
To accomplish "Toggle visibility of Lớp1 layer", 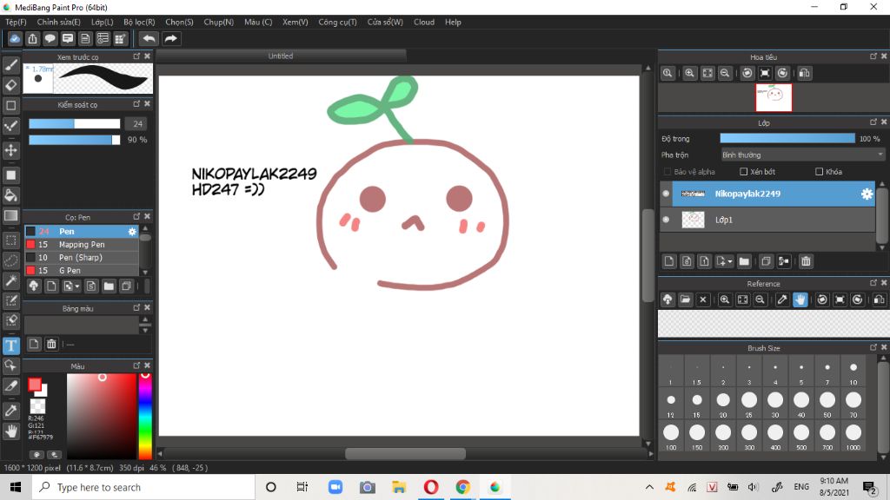I will (666, 220).
